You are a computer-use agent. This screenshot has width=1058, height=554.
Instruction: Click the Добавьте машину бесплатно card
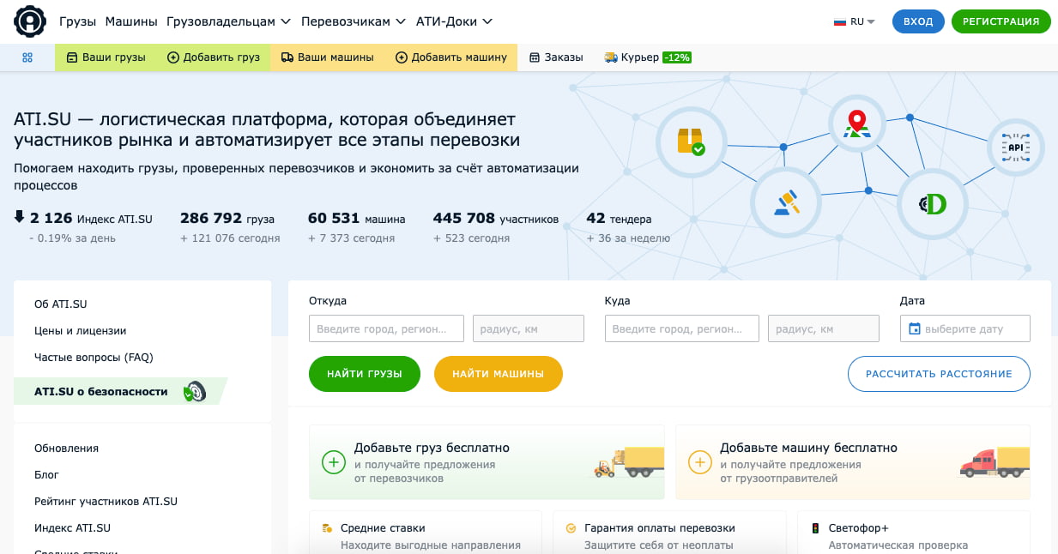853,462
